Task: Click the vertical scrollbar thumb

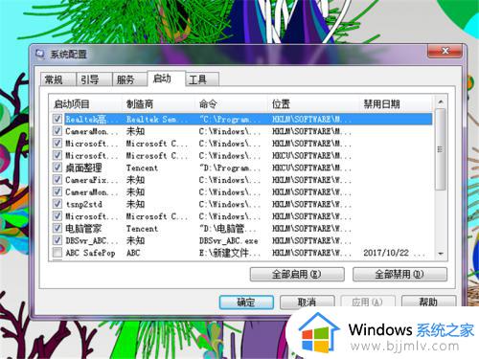Action: click(x=441, y=149)
